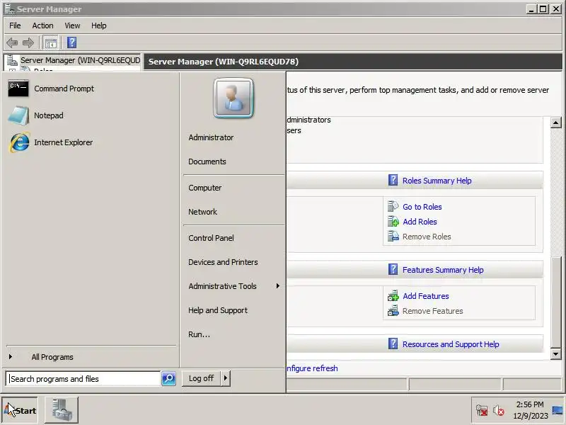Screen dimensions: 566x425
Task: Click the Back arrow toolbar icon
Action: [12, 43]
